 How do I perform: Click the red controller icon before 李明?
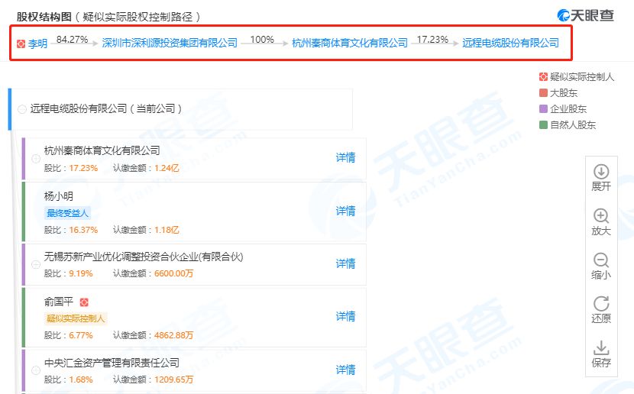pyautogui.click(x=21, y=44)
